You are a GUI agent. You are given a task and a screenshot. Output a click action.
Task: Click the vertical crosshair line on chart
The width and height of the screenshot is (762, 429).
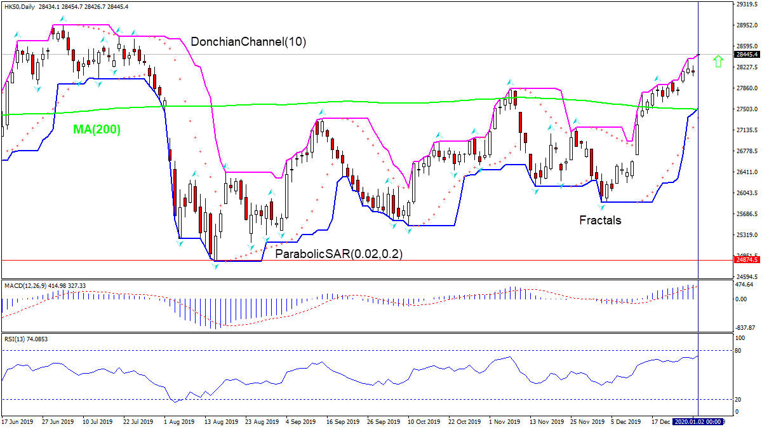[697, 191]
